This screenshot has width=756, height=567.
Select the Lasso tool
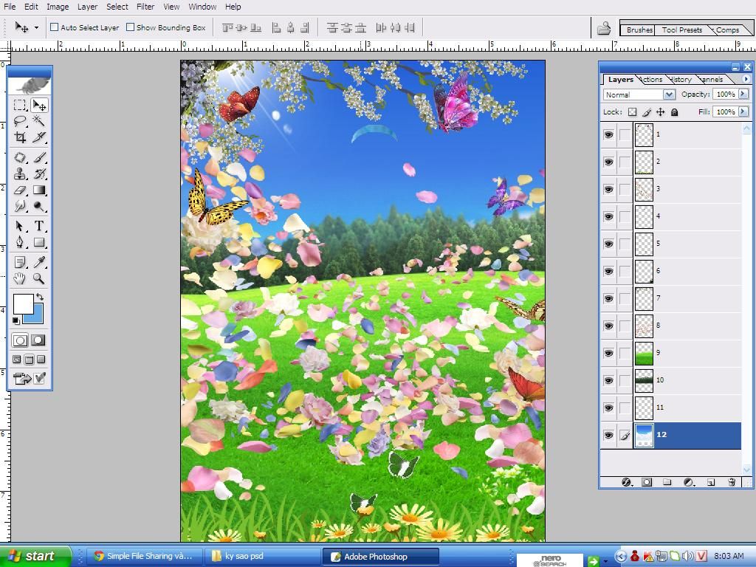click(x=20, y=121)
